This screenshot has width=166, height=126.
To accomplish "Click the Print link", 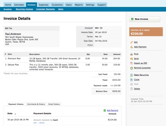I will tap(136, 54).
